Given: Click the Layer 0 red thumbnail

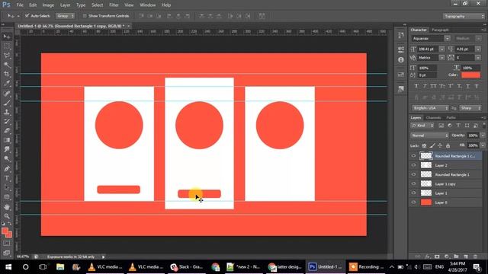Looking at the screenshot, I should pos(426,202).
